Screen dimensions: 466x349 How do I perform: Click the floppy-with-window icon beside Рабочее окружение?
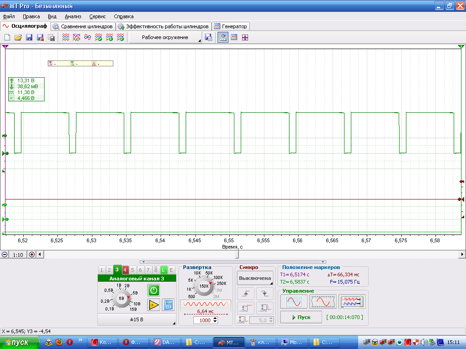[208, 37]
